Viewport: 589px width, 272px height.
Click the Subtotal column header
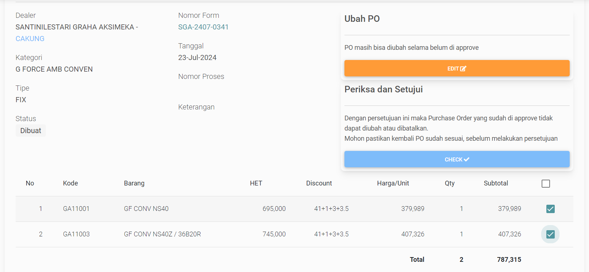[x=496, y=183]
